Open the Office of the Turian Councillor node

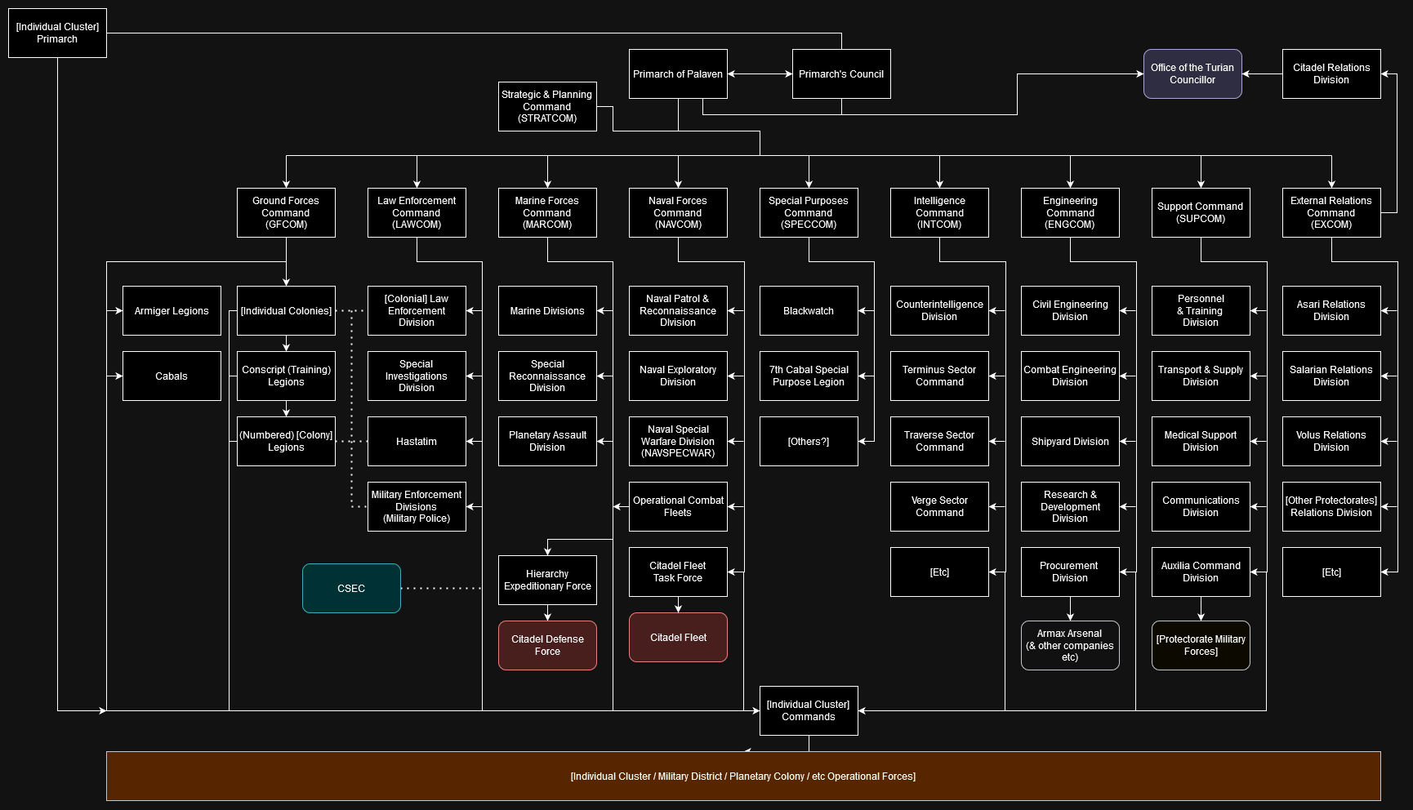pos(1192,73)
